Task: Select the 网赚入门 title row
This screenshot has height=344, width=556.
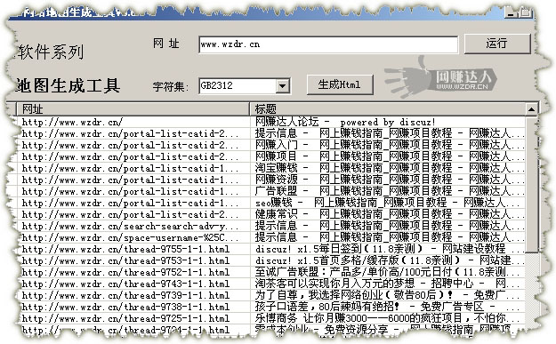Action: coord(390,145)
